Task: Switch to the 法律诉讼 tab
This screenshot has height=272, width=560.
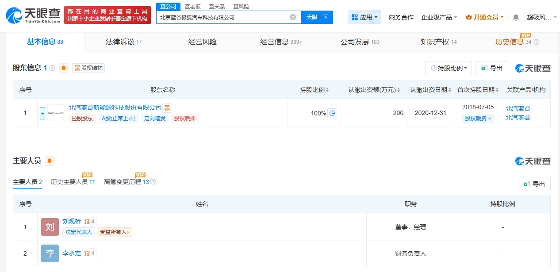Action: tap(123, 42)
